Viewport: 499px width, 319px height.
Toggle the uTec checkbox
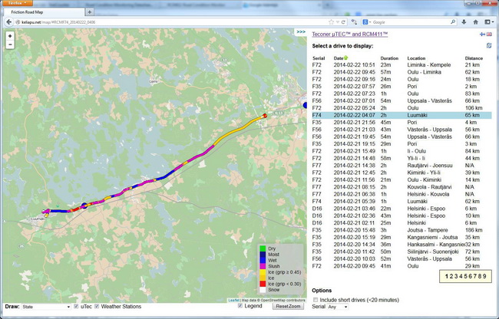tap(76, 306)
